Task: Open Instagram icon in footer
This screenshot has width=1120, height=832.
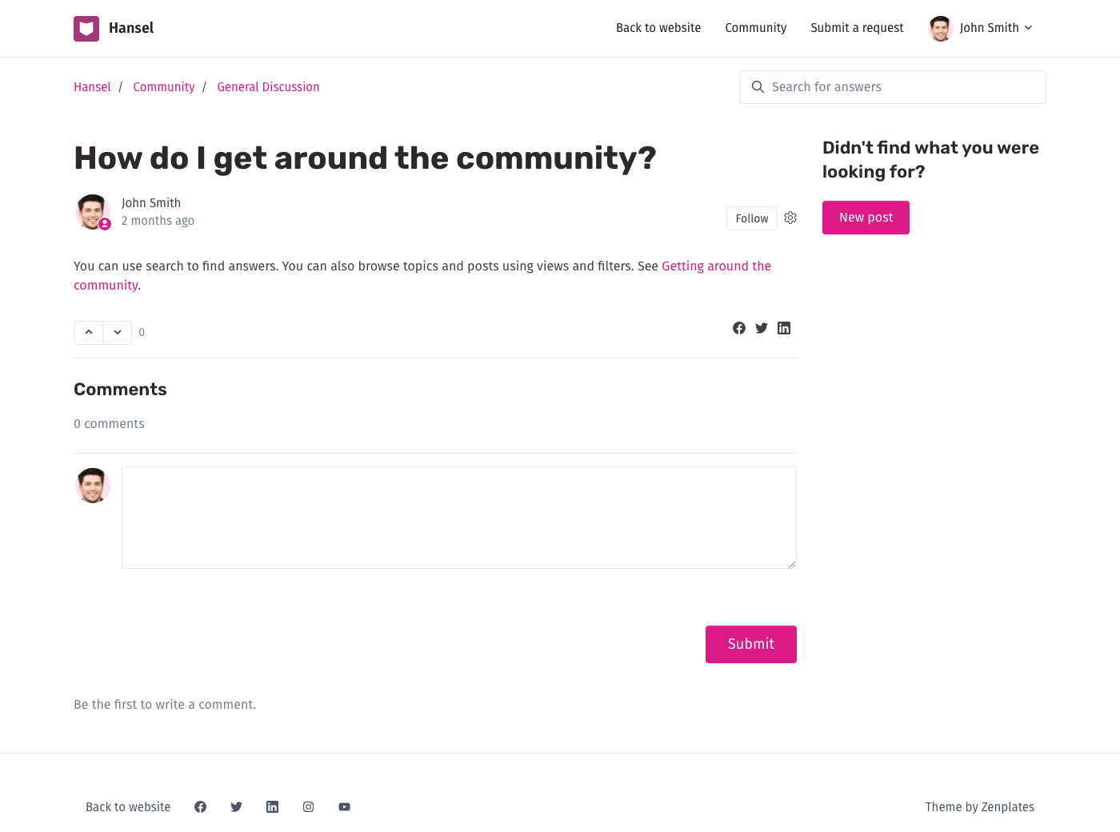Action: 308,806
